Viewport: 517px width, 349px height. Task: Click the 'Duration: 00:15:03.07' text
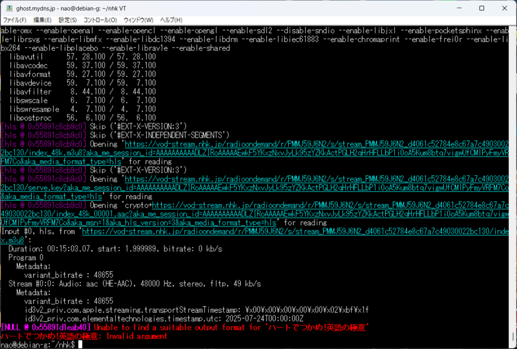pyautogui.click(x=49, y=248)
